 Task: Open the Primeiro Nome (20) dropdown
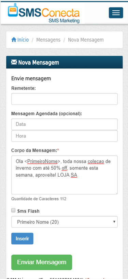click(x=65, y=222)
